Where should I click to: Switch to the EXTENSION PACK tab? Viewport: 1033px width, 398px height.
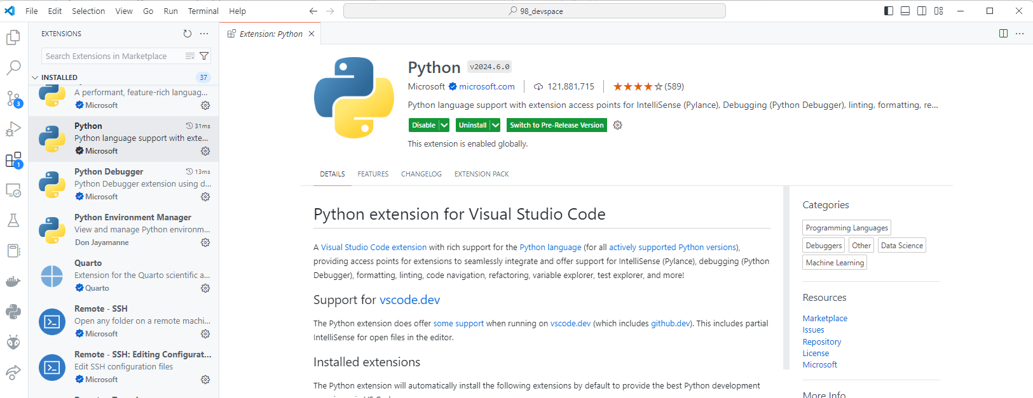point(482,174)
